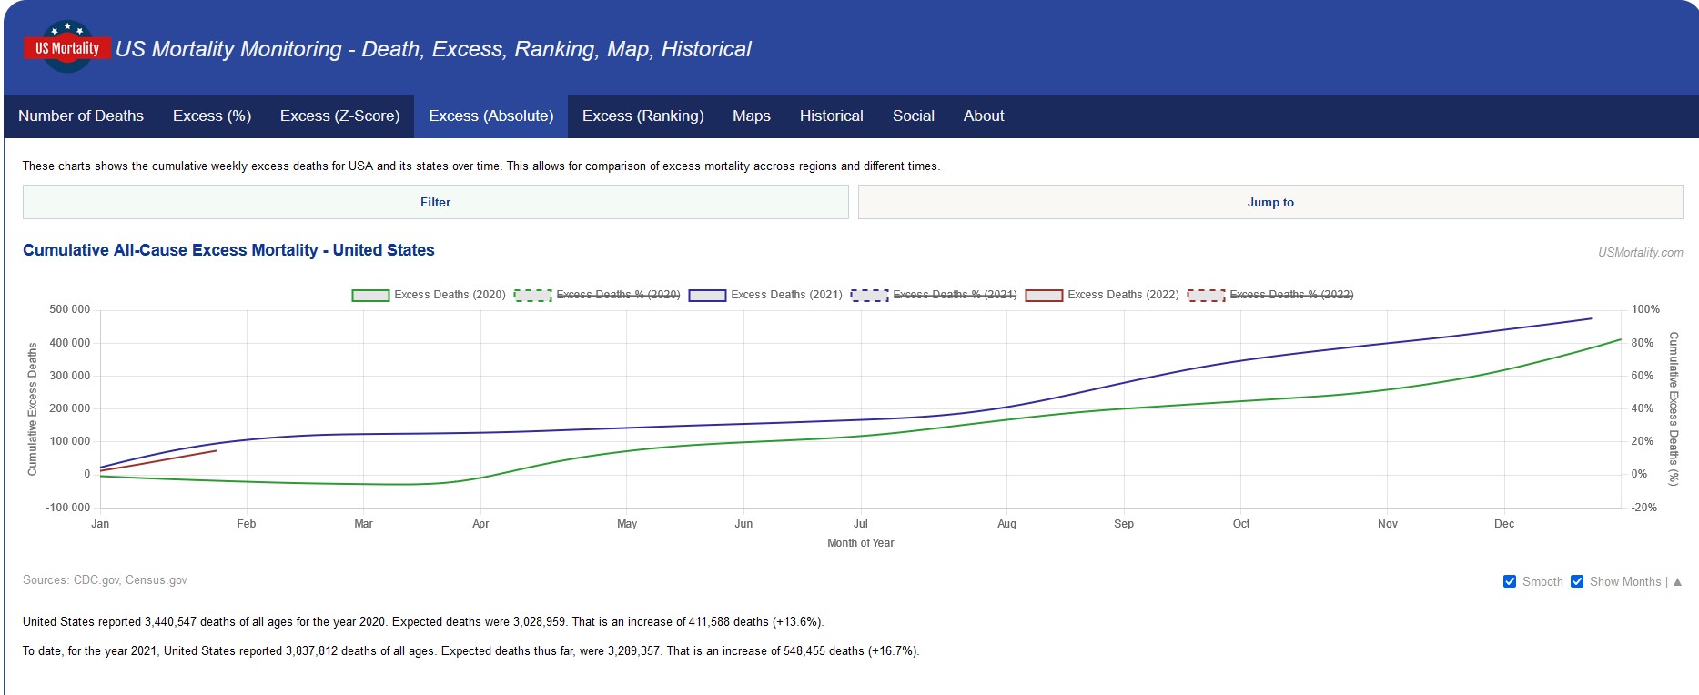1699x695 pixels.
Task: Open the Maps tab
Action: 752,116
